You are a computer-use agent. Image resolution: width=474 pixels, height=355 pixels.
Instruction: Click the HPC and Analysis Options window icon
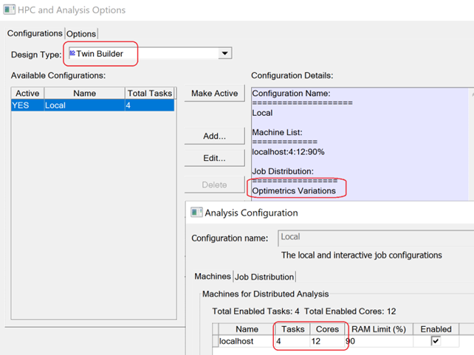click(x=9, y=10)
